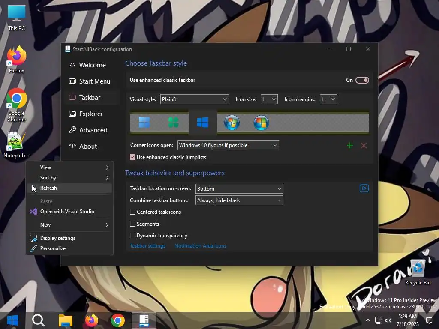The image size is (439, 329).
Task: Expand the Icon margins dropdown
Action: tap(328, 99)
